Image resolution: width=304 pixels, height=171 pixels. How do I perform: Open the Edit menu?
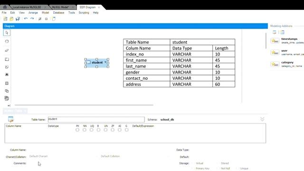13,13
